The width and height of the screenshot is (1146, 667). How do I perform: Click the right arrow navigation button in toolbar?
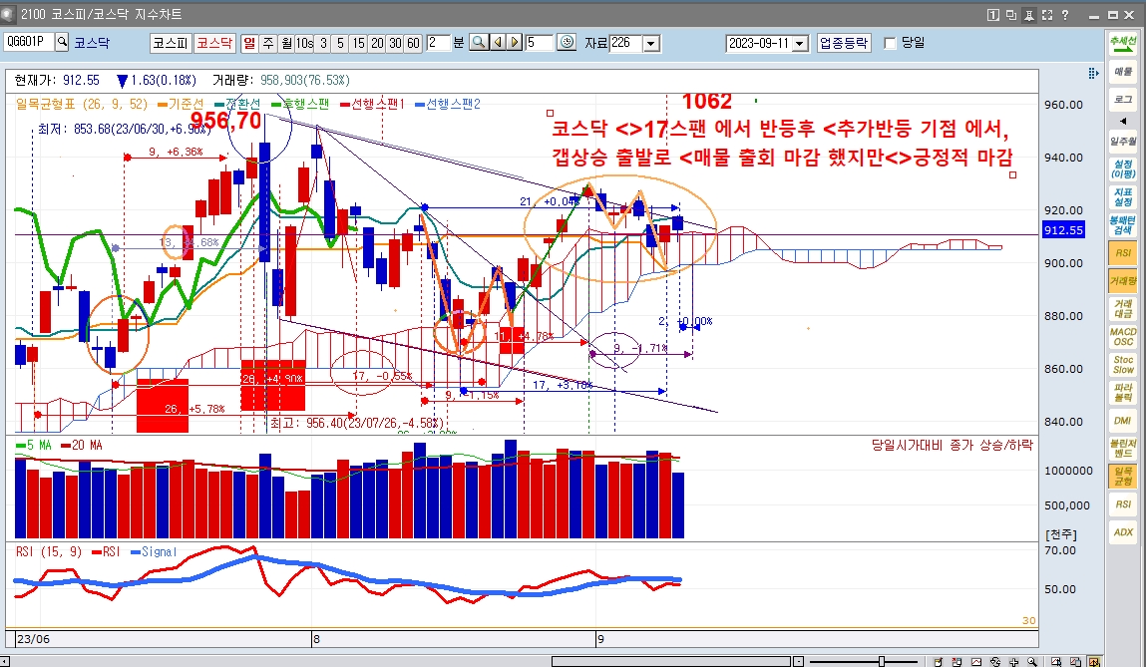[x=515, y=42]
